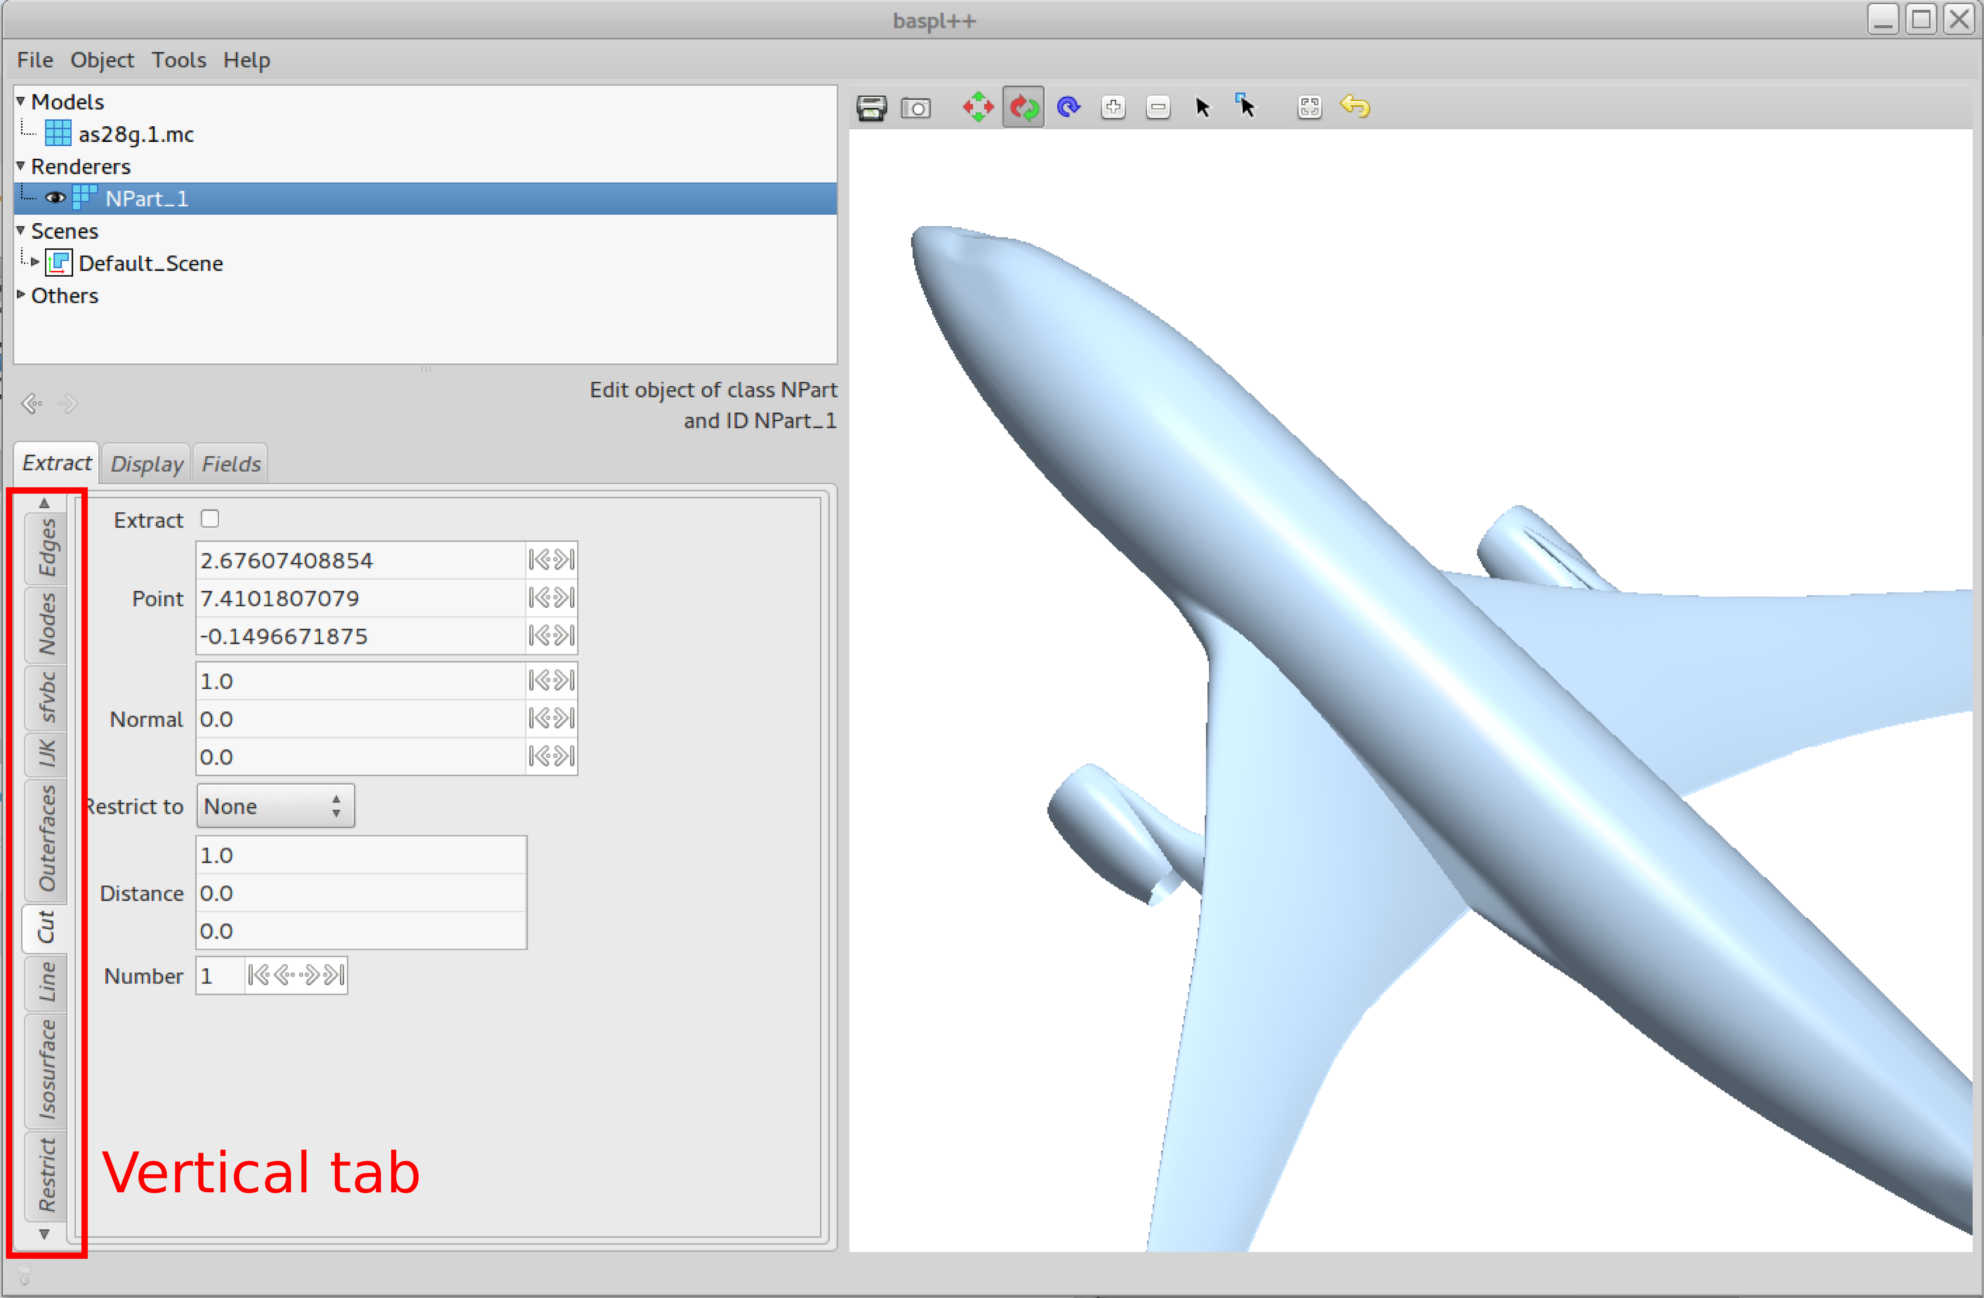Jump Number to first with leftmost stepper arrow
1984x1298 pixels.
(x=259, y=975)
